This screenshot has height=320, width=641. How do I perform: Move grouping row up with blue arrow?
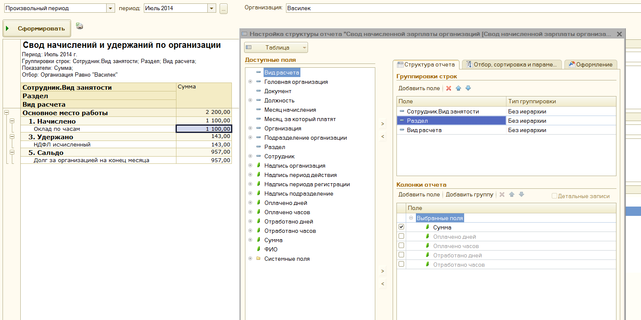coord(458,88)
